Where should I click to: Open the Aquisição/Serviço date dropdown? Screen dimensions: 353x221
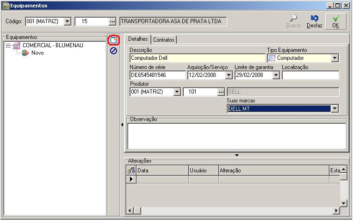229,75
